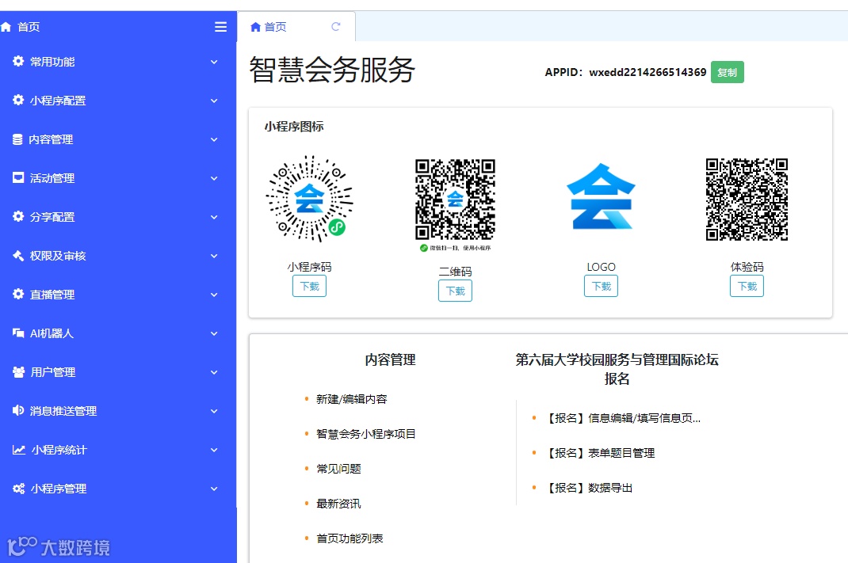
Task: Open the 用户管理 sidebar label
Action: point(53,372)
